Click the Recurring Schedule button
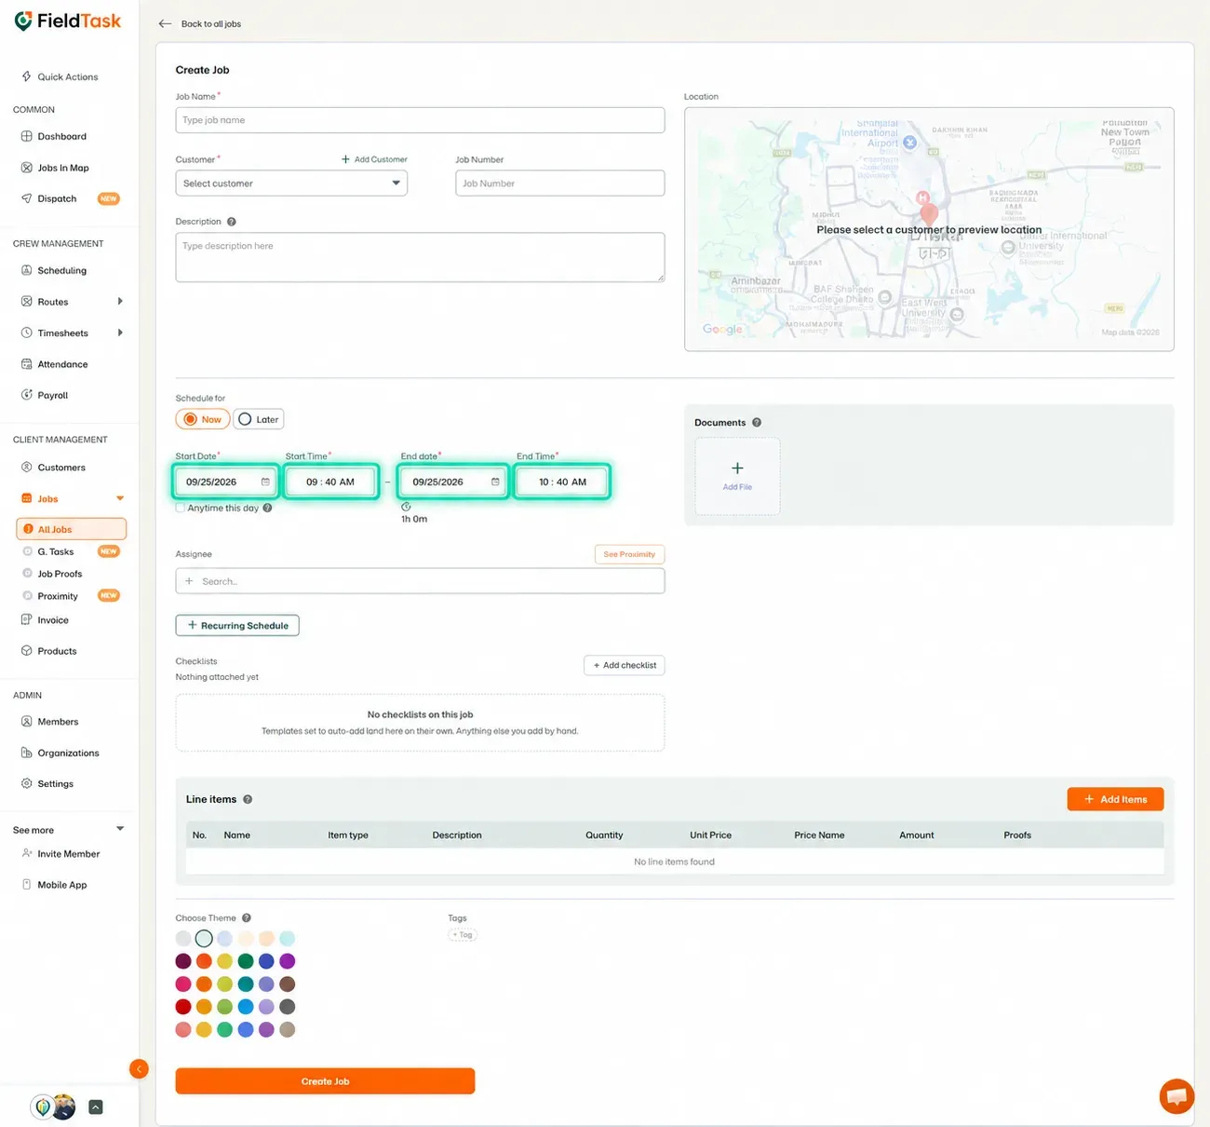The image size is (1210, 1127). click(237, 626)
